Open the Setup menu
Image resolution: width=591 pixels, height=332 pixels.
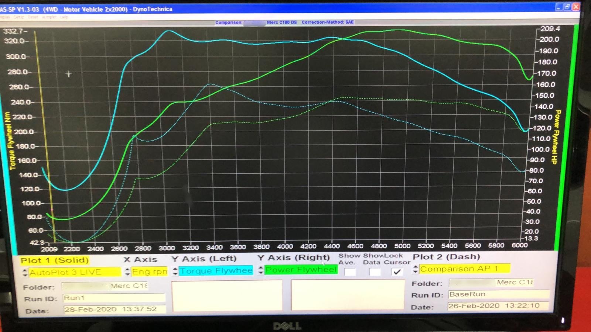click(18, 17)
